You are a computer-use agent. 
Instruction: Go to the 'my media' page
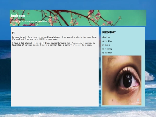[106, 45]
